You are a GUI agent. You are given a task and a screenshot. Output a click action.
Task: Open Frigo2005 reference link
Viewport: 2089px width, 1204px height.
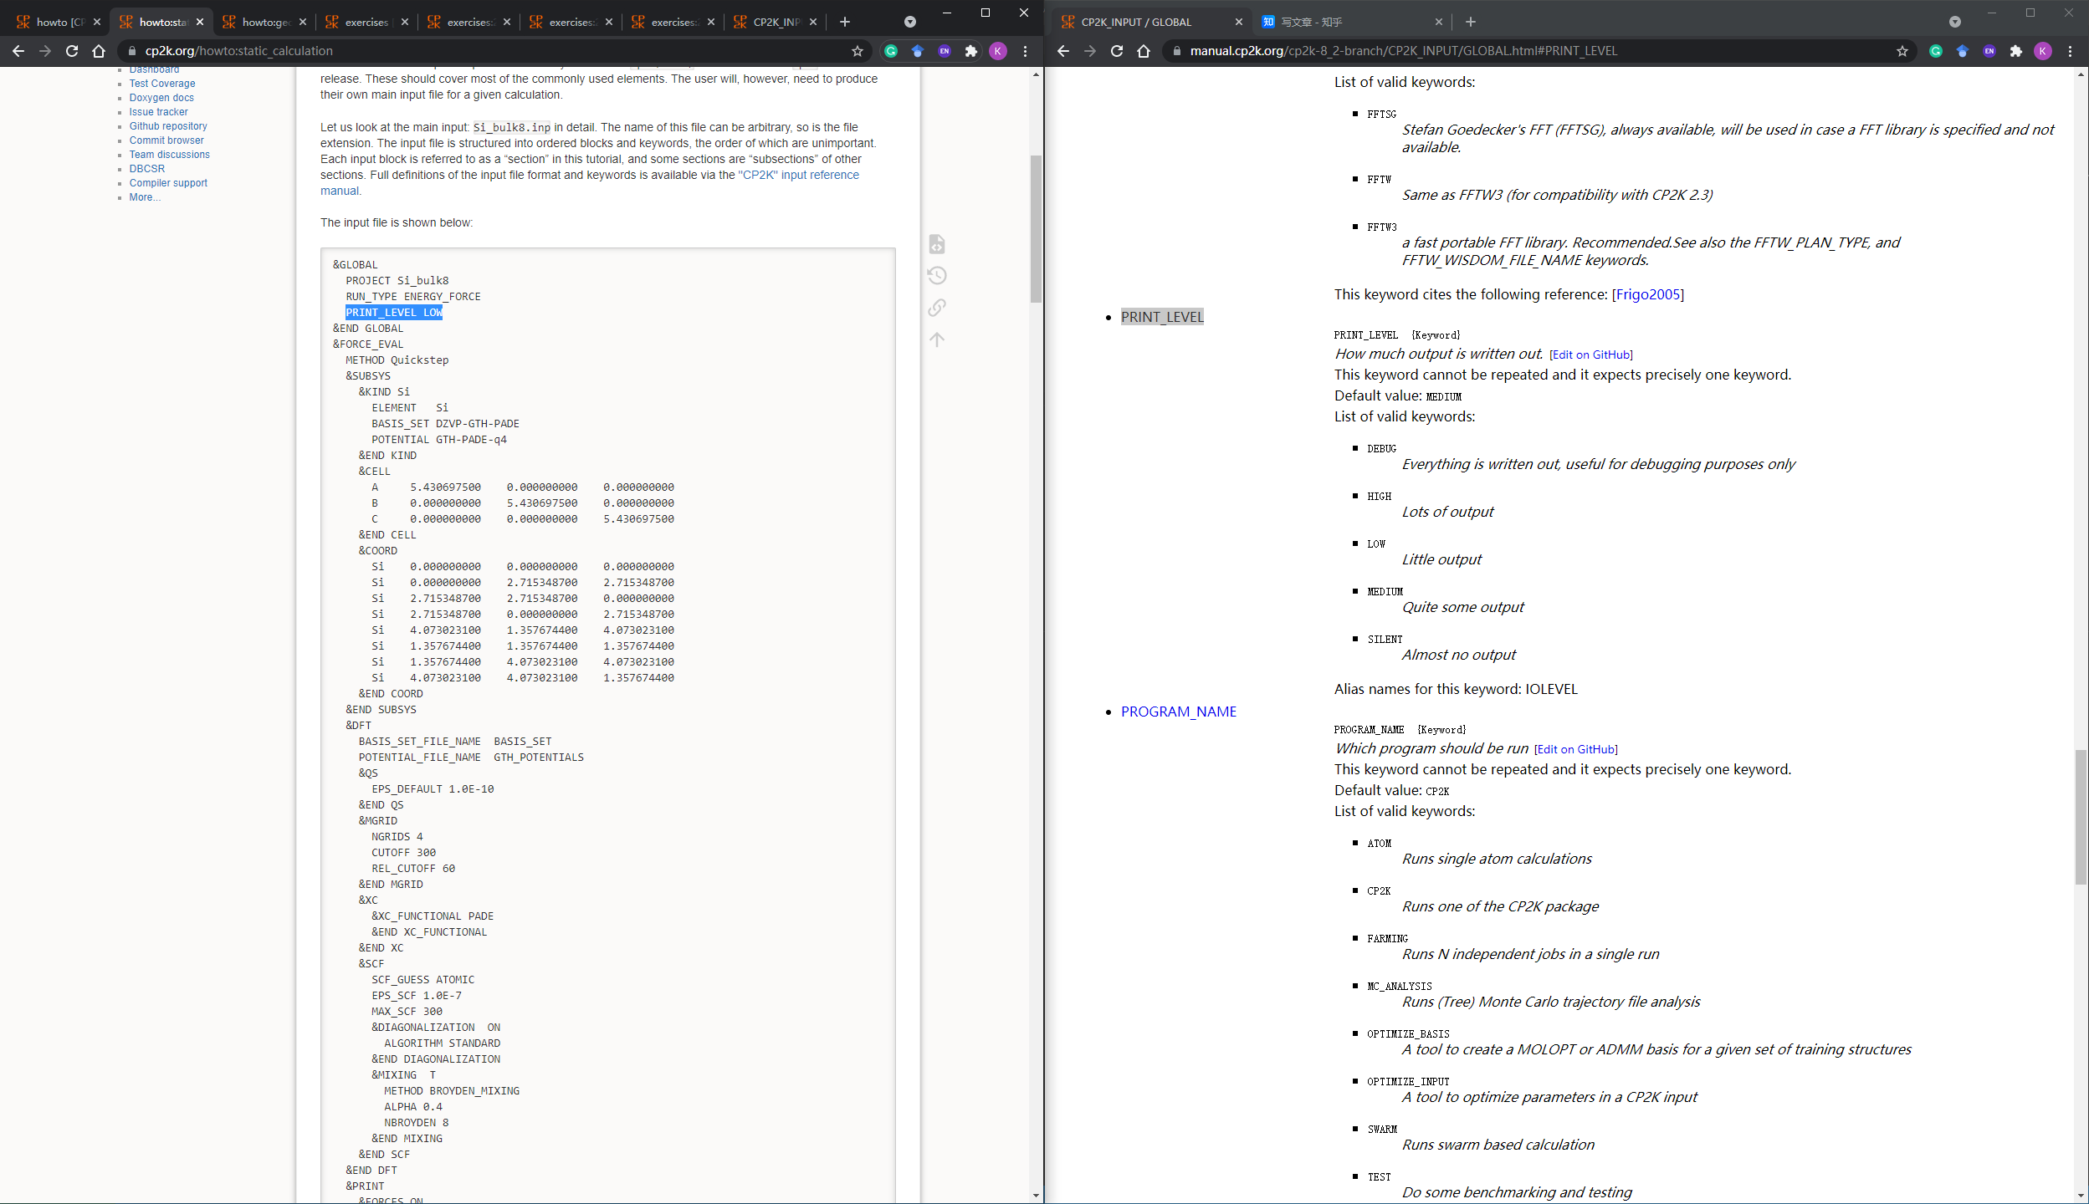click(x=1647, y=294)
